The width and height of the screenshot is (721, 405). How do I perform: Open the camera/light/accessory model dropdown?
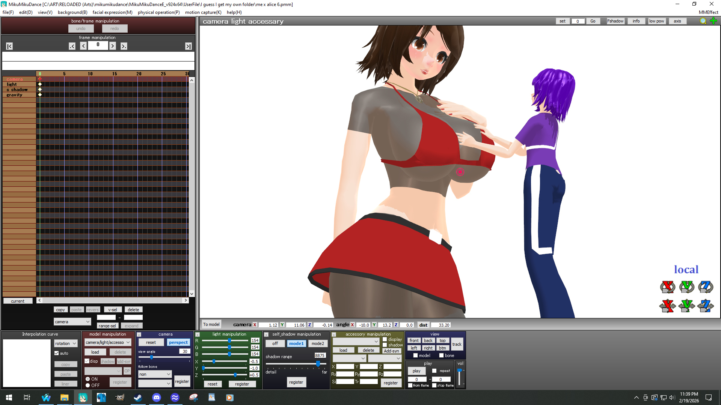(x=108, y=342)
